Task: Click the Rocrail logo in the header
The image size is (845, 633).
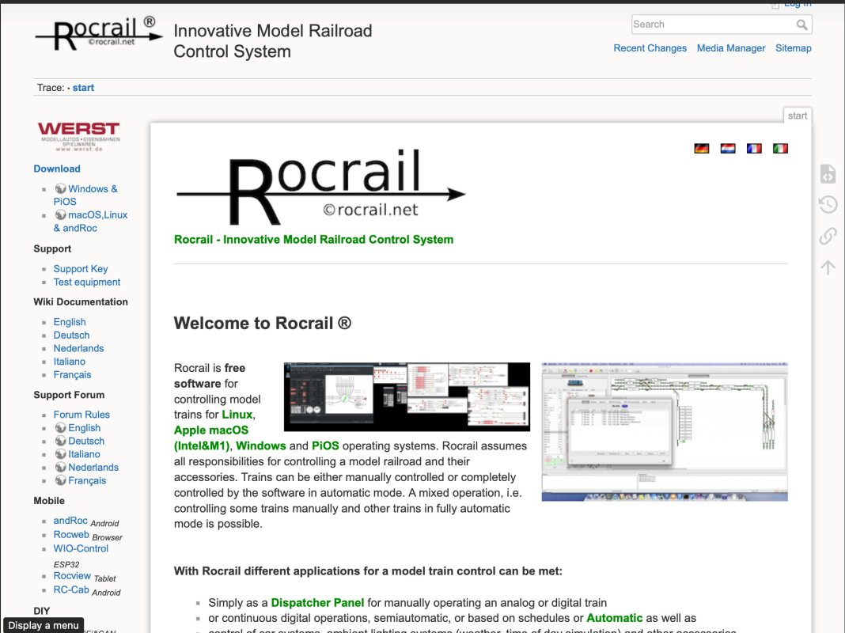Action: point(97,33)
